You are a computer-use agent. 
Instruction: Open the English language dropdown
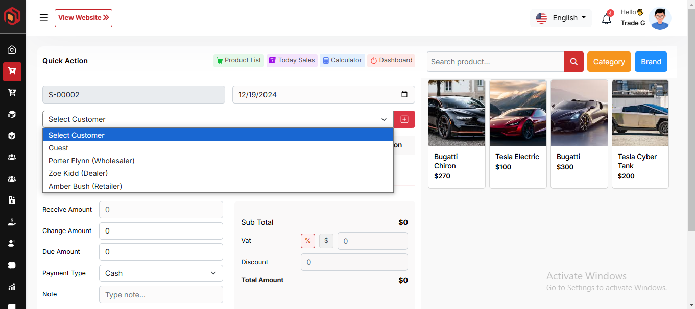[x=561, y=18]
